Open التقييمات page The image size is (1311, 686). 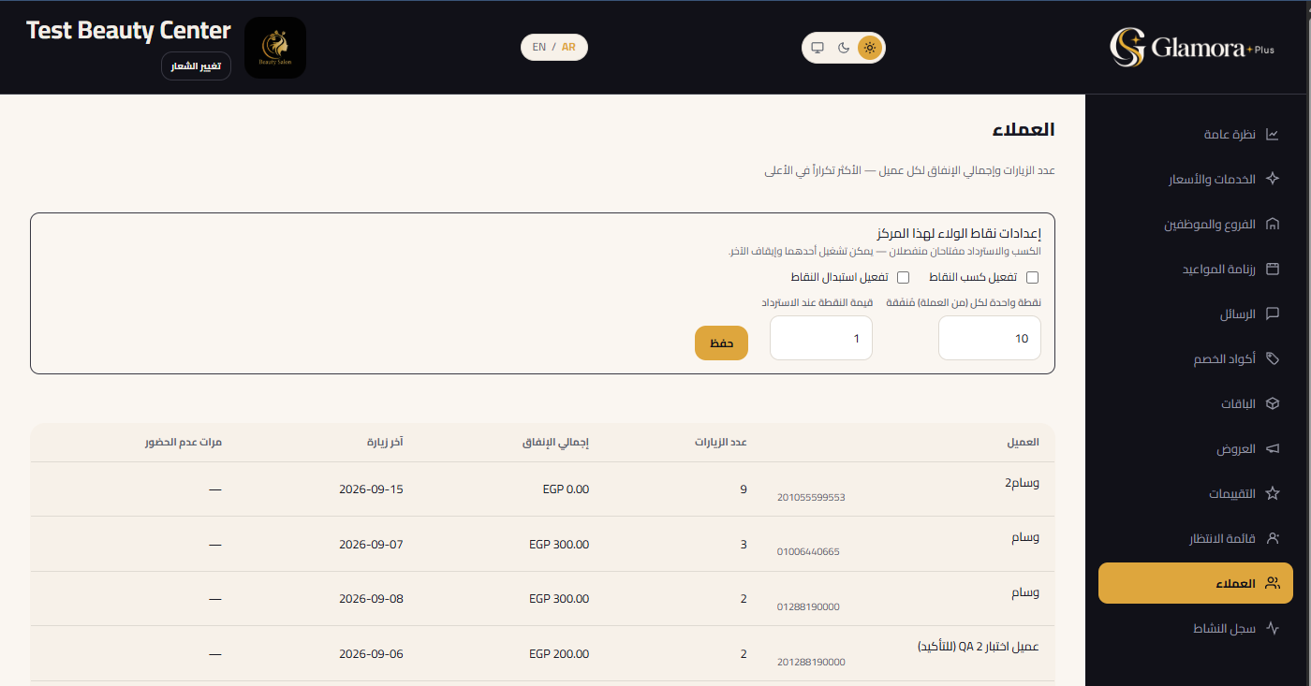1195,493
